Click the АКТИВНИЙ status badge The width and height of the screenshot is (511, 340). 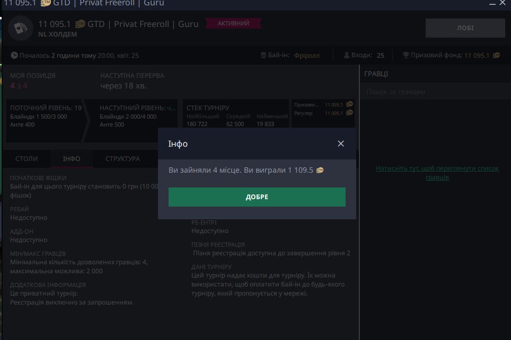coord(233,24)
